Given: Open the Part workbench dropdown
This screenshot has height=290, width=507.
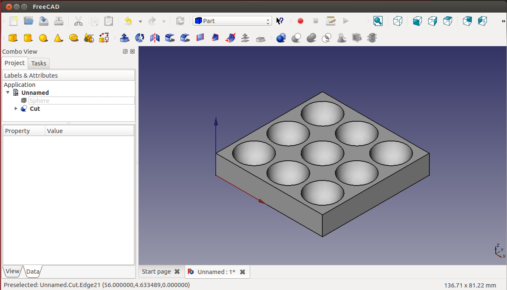Looking at the screenshot, I should pyautogui.click(x=232, y=21).
